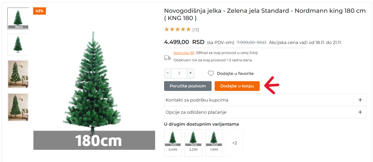Choose the 210cm variant priced 5,499

click(x=173, y=143)
